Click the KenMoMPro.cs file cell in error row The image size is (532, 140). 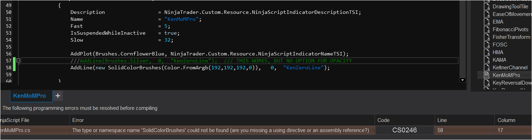pyautogui.click(x=34, y=130)
